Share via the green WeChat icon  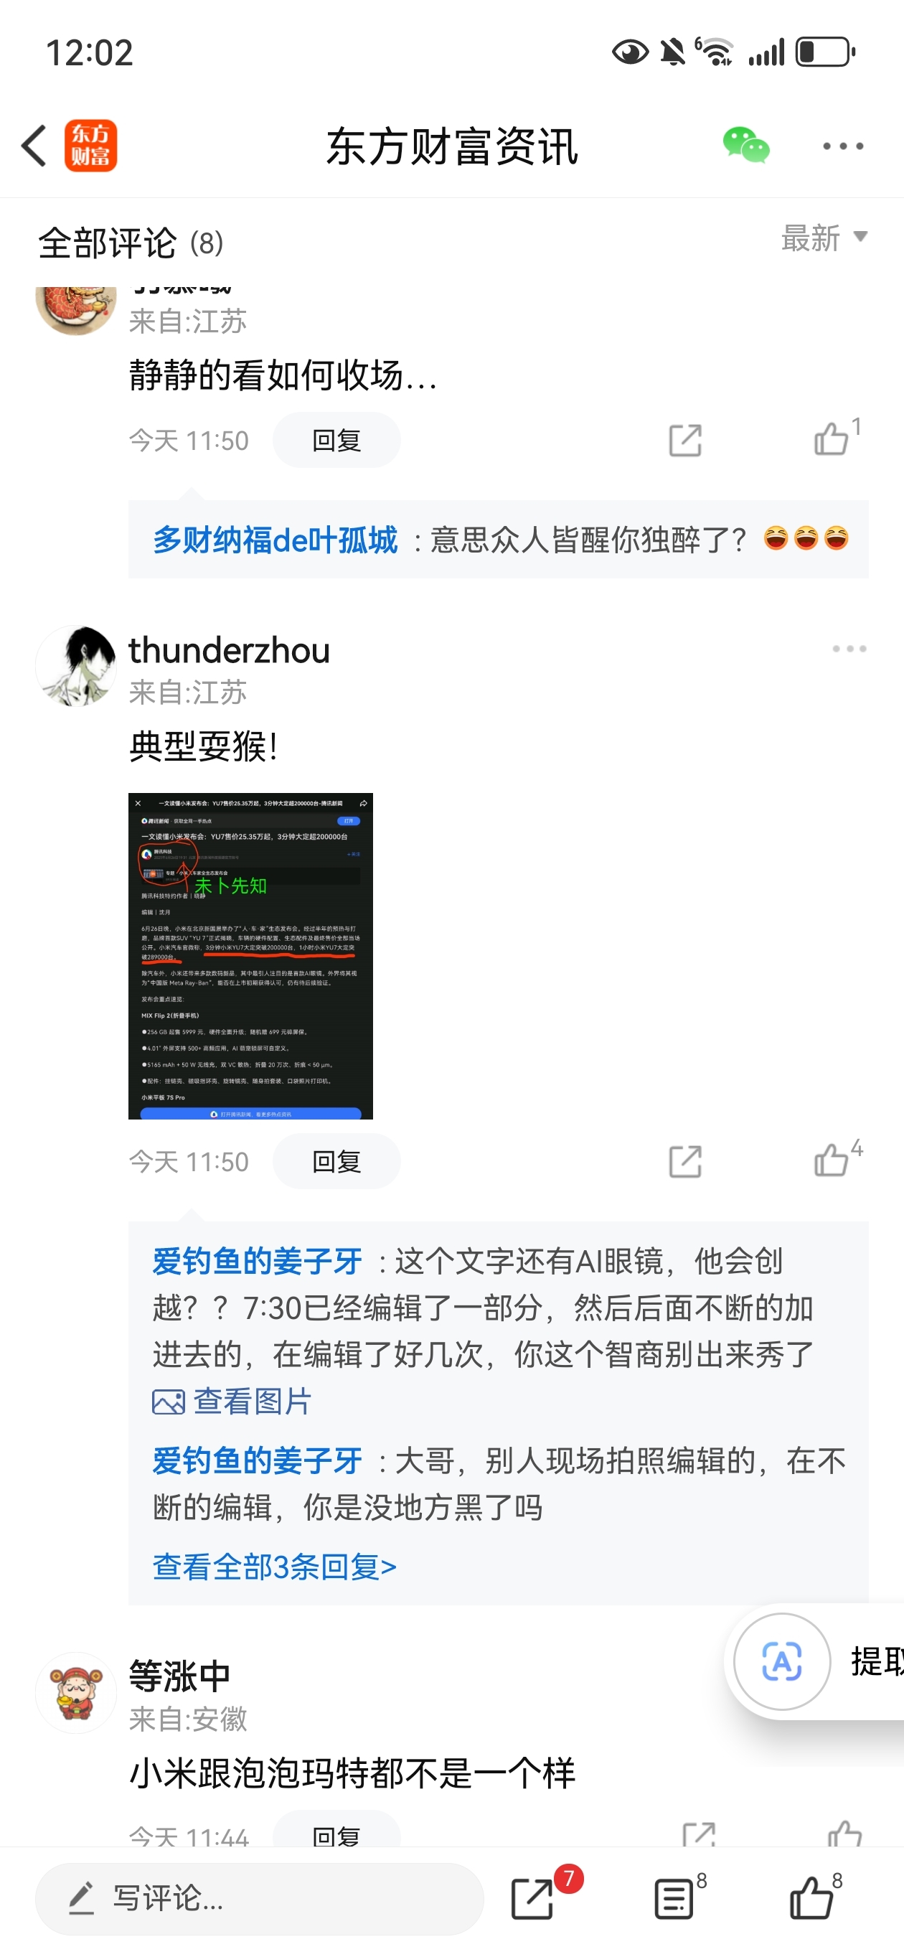coord(745,145)
